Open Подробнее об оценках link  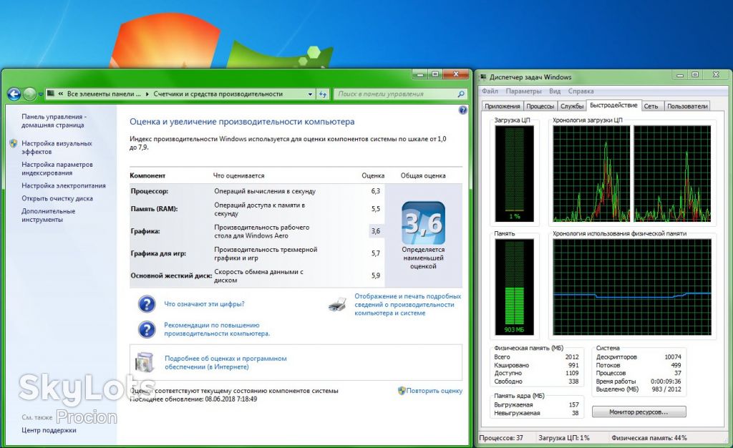coord(225,363)
